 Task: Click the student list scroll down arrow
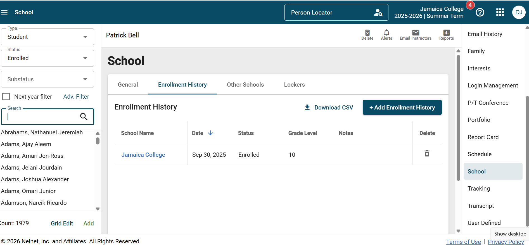tap(98, 209)
